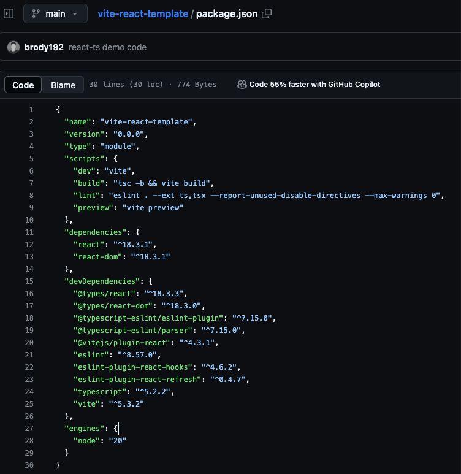
Task: Open brody192's avatar image
Action: (13, 47)
